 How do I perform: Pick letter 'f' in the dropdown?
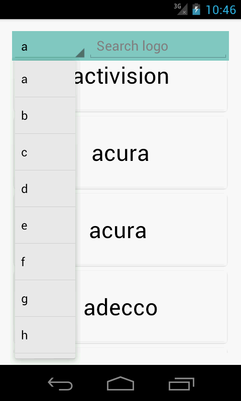(45, 262)
